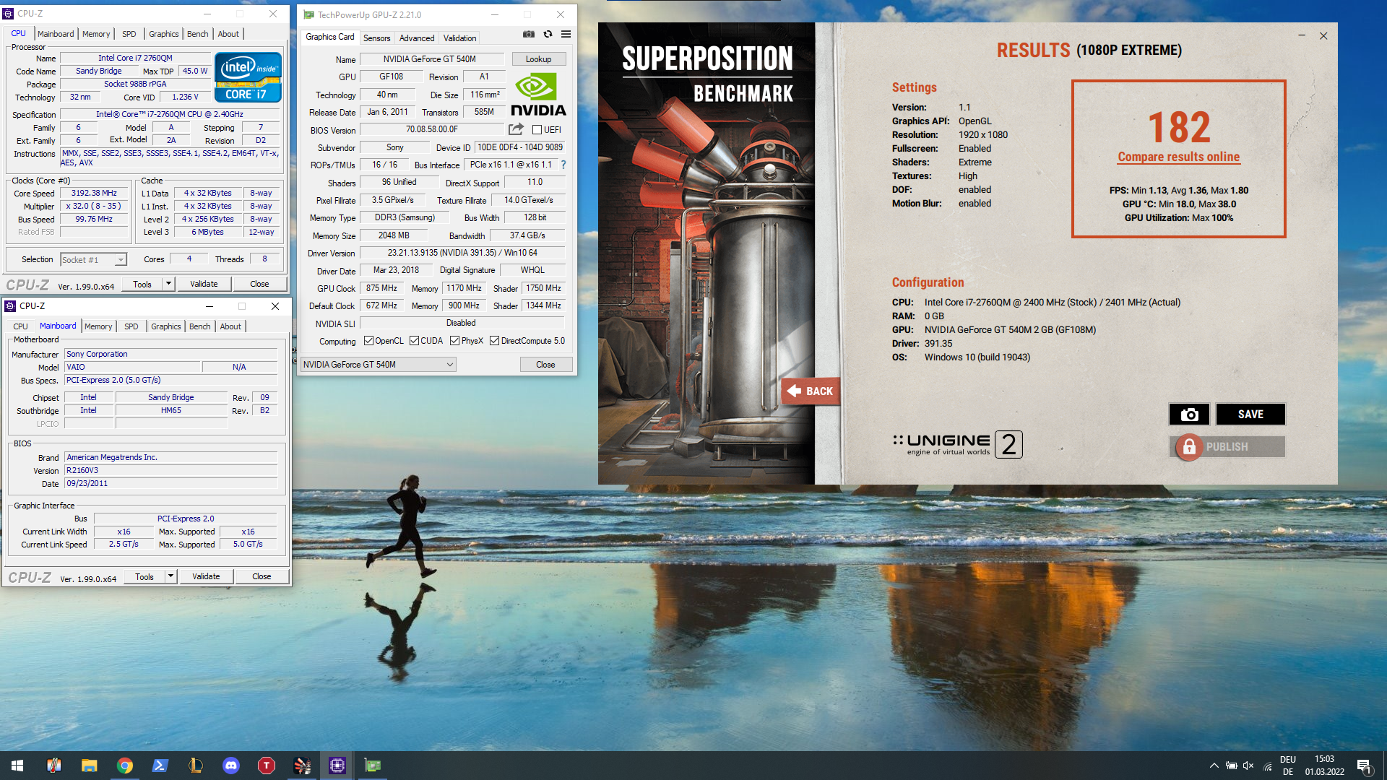Show hidden system tray icons chevron
Viewport: 1387px width, 780px height.
click(1214, 766)
